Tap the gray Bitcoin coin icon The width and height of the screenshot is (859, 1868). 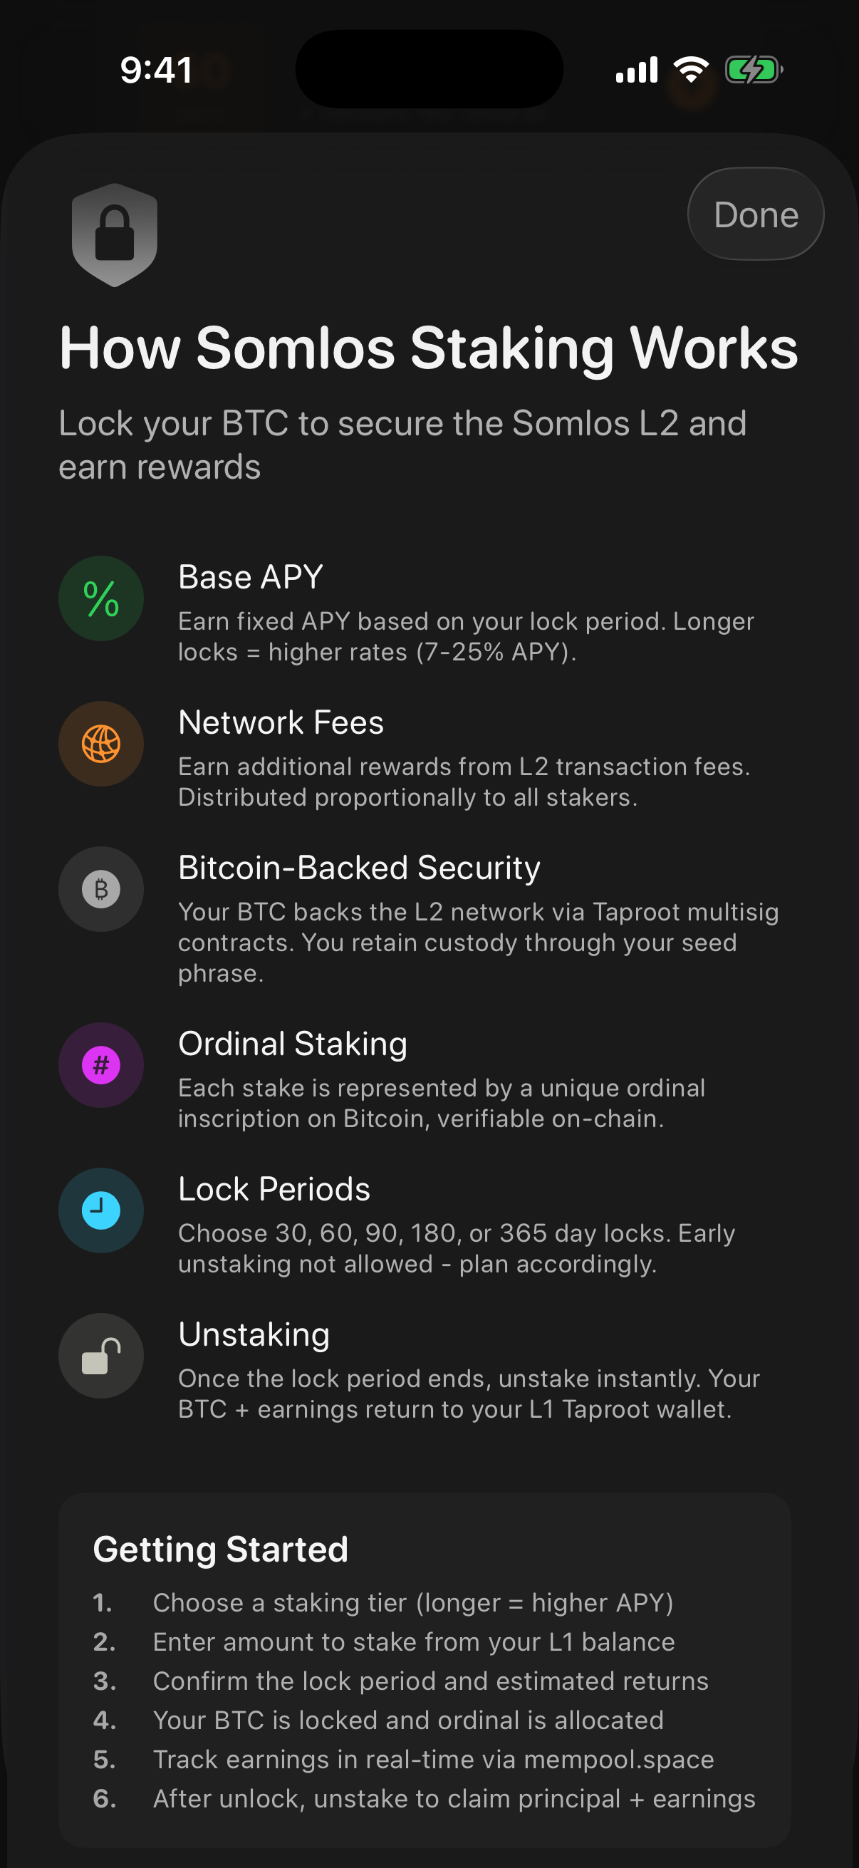coord(100,889)
